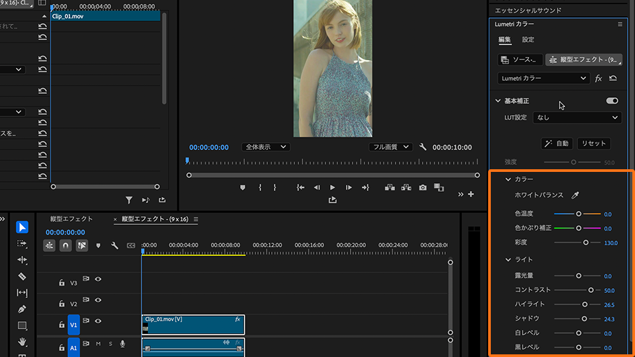635x357 pixels.
Task: Toggle the 基本補正 section switch
Action: [612, 101]
